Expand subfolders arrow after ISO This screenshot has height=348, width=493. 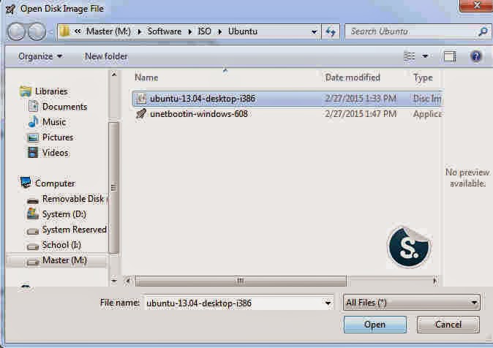(x=220, y=31)
